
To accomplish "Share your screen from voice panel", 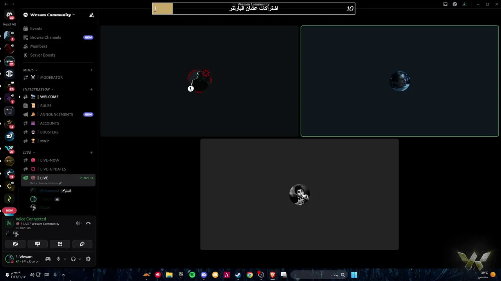I will coord(38,244).
